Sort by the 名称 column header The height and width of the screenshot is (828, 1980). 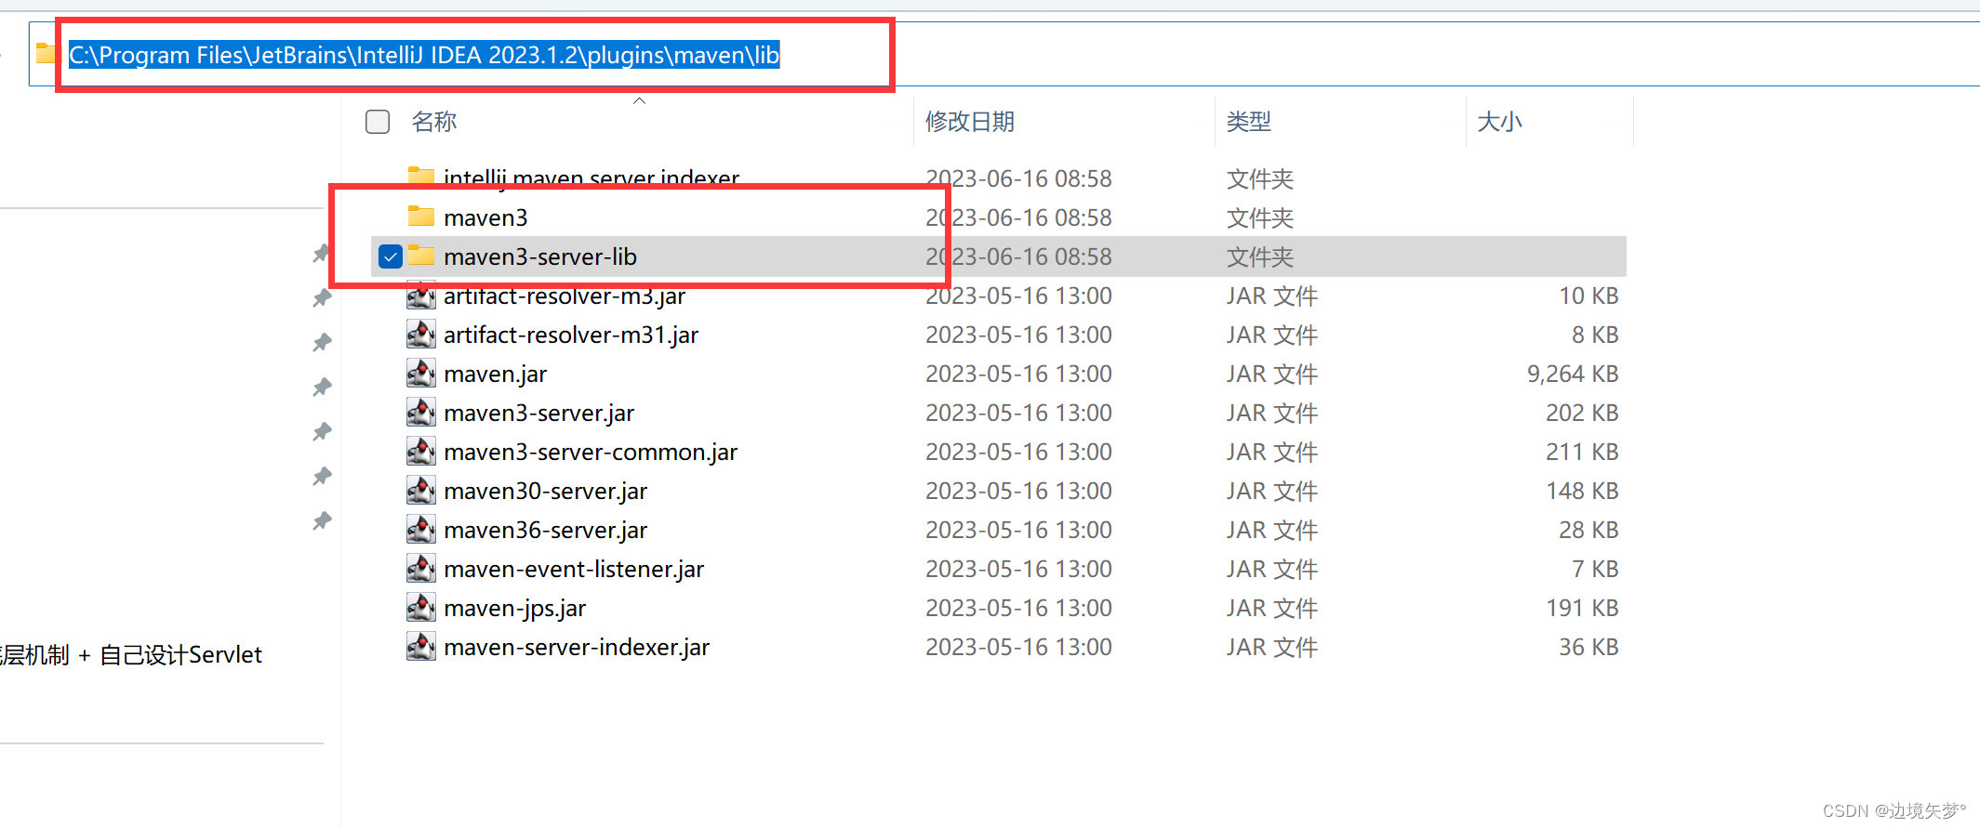point(434,122)
